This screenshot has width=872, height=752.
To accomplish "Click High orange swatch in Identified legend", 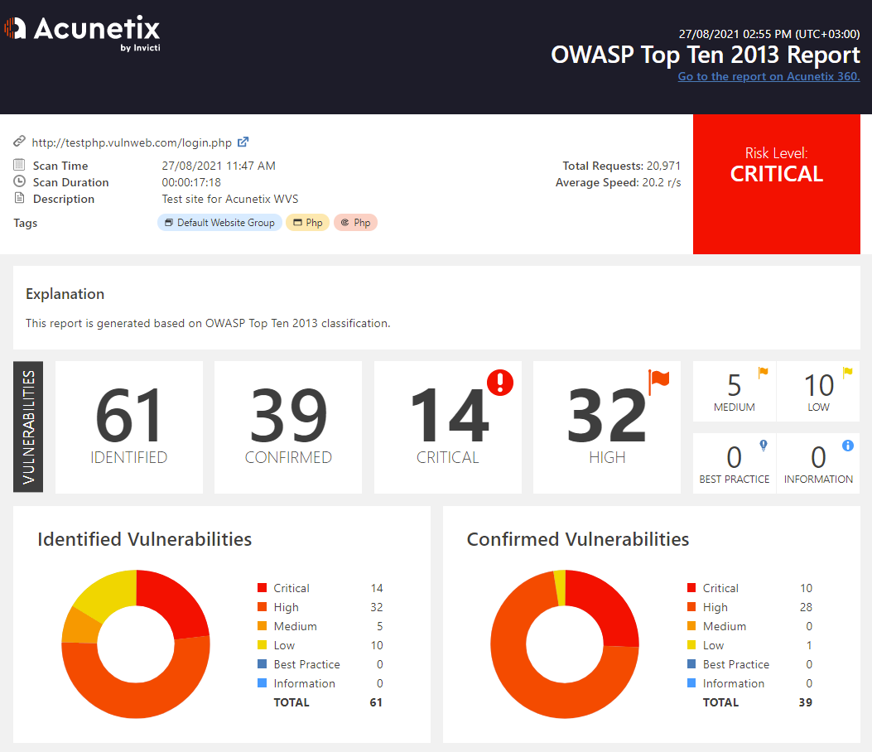I will (262, 606).
